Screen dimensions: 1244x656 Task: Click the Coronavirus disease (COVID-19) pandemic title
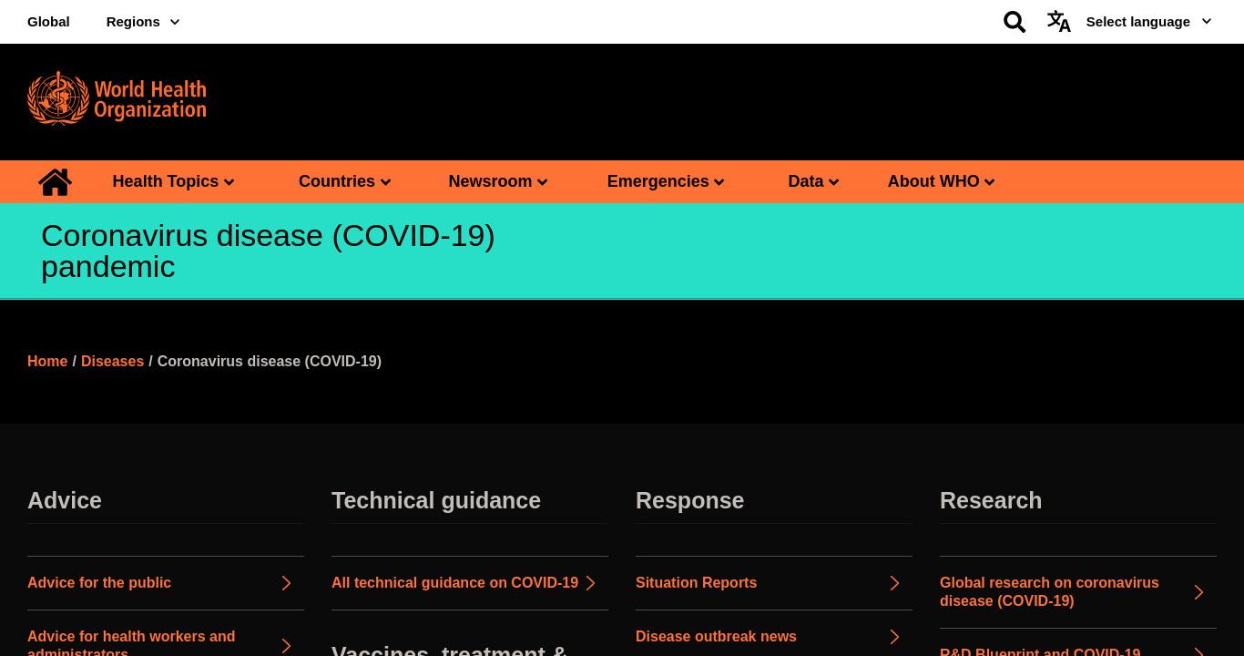[268, 251]
